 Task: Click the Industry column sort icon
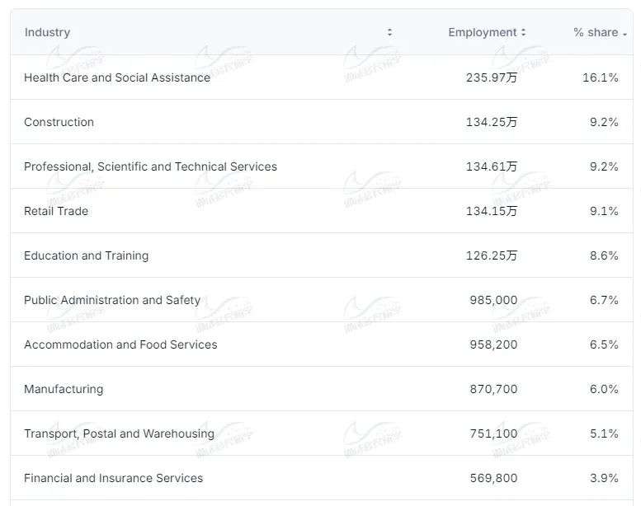coord(389,33)
